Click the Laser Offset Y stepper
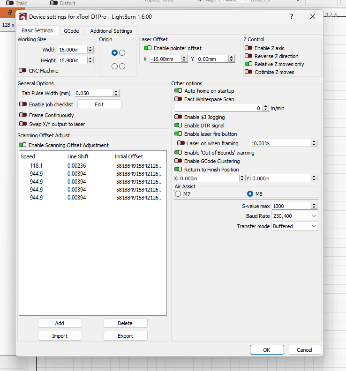This screenshot has height=371, width=346. (232, 59)
